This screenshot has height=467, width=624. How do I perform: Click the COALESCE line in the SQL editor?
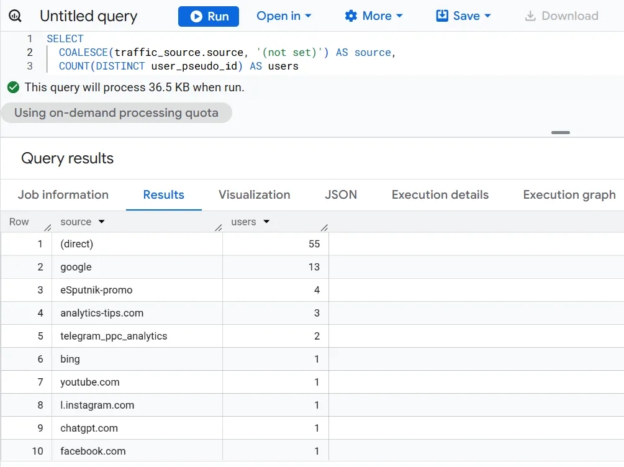tap(227, 53)
